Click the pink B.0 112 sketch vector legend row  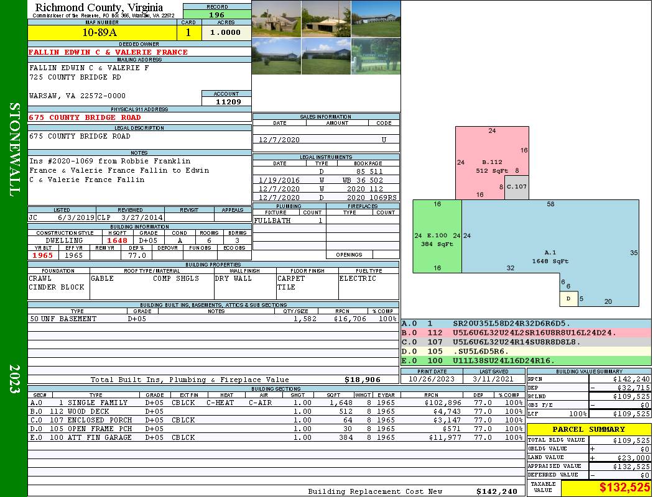(526, 333)
